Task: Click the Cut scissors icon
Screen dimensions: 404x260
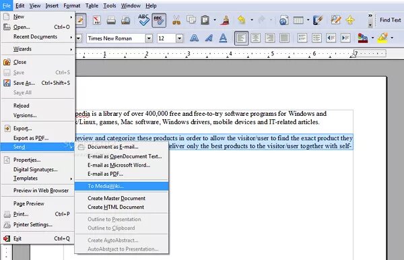Action: tap(176, 20)
